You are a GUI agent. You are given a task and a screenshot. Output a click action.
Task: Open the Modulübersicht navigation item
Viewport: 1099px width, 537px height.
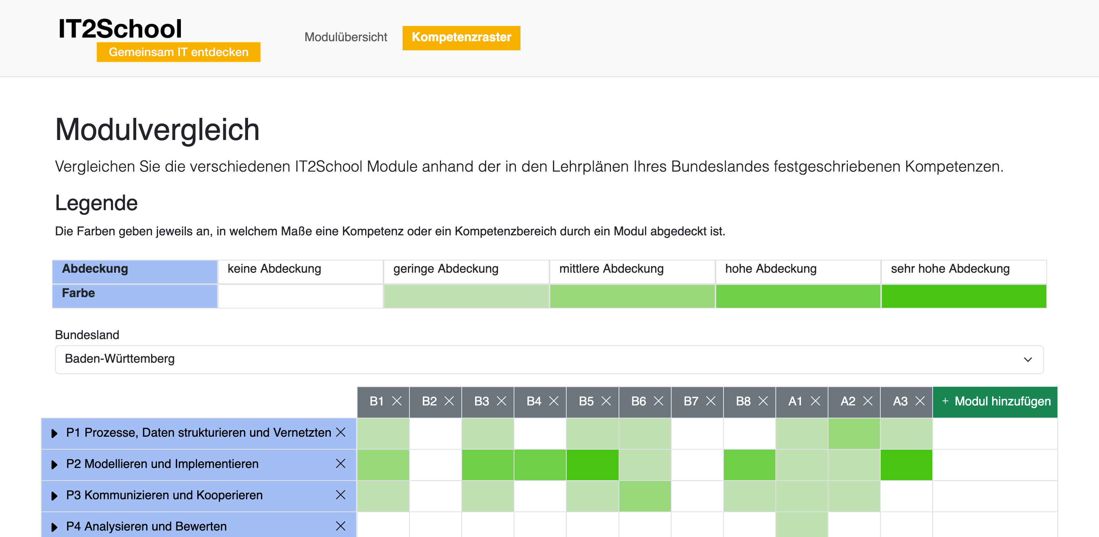pyautogui.click(x=346, y=37)
